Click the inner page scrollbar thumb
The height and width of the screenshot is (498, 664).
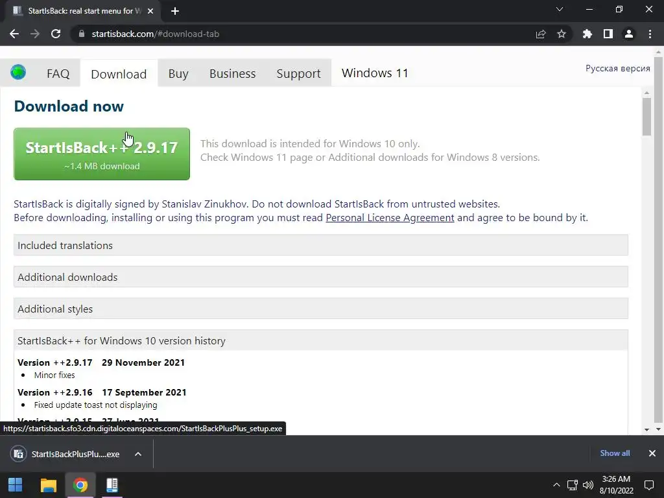(x=646, y=117)
